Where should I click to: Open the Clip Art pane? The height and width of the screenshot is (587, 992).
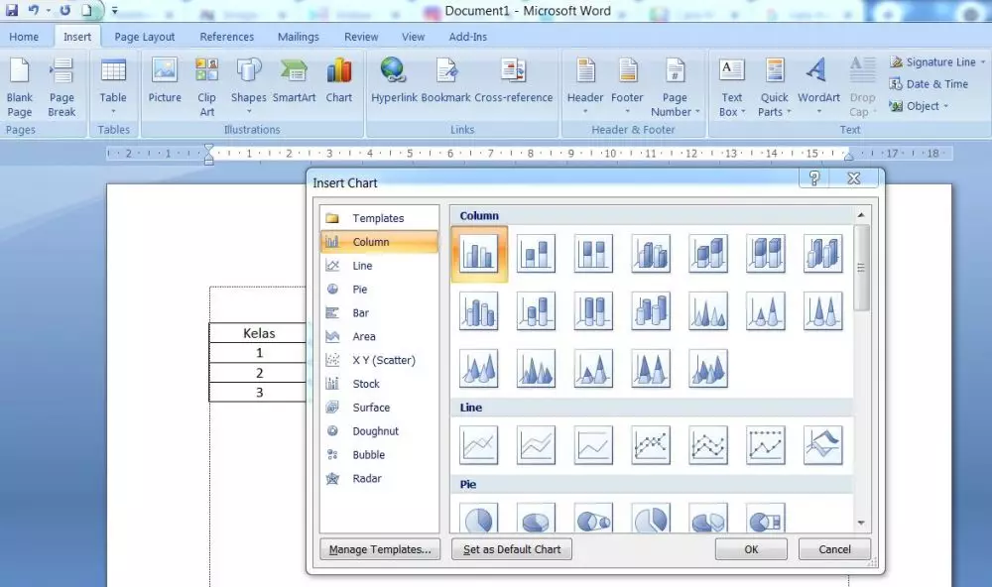(206, 84)
